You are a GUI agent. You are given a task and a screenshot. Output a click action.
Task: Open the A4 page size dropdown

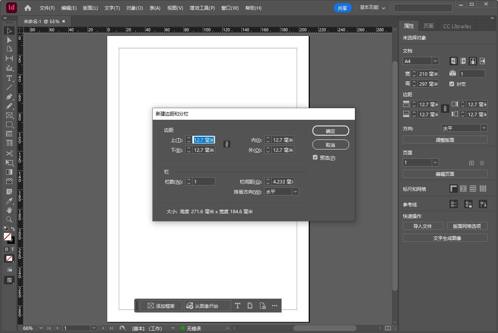pos(420,61)
